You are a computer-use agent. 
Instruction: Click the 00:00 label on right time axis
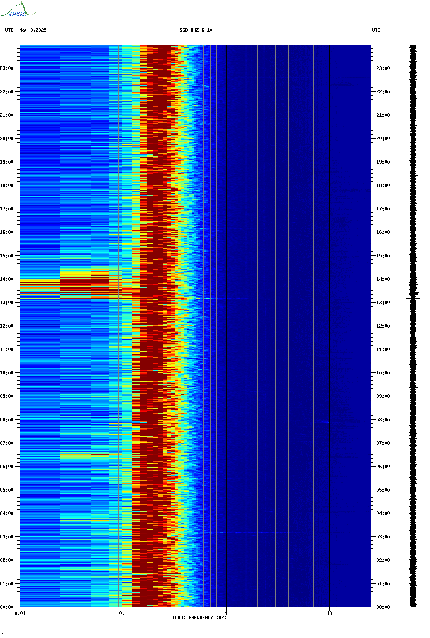[x=383, y=607]
